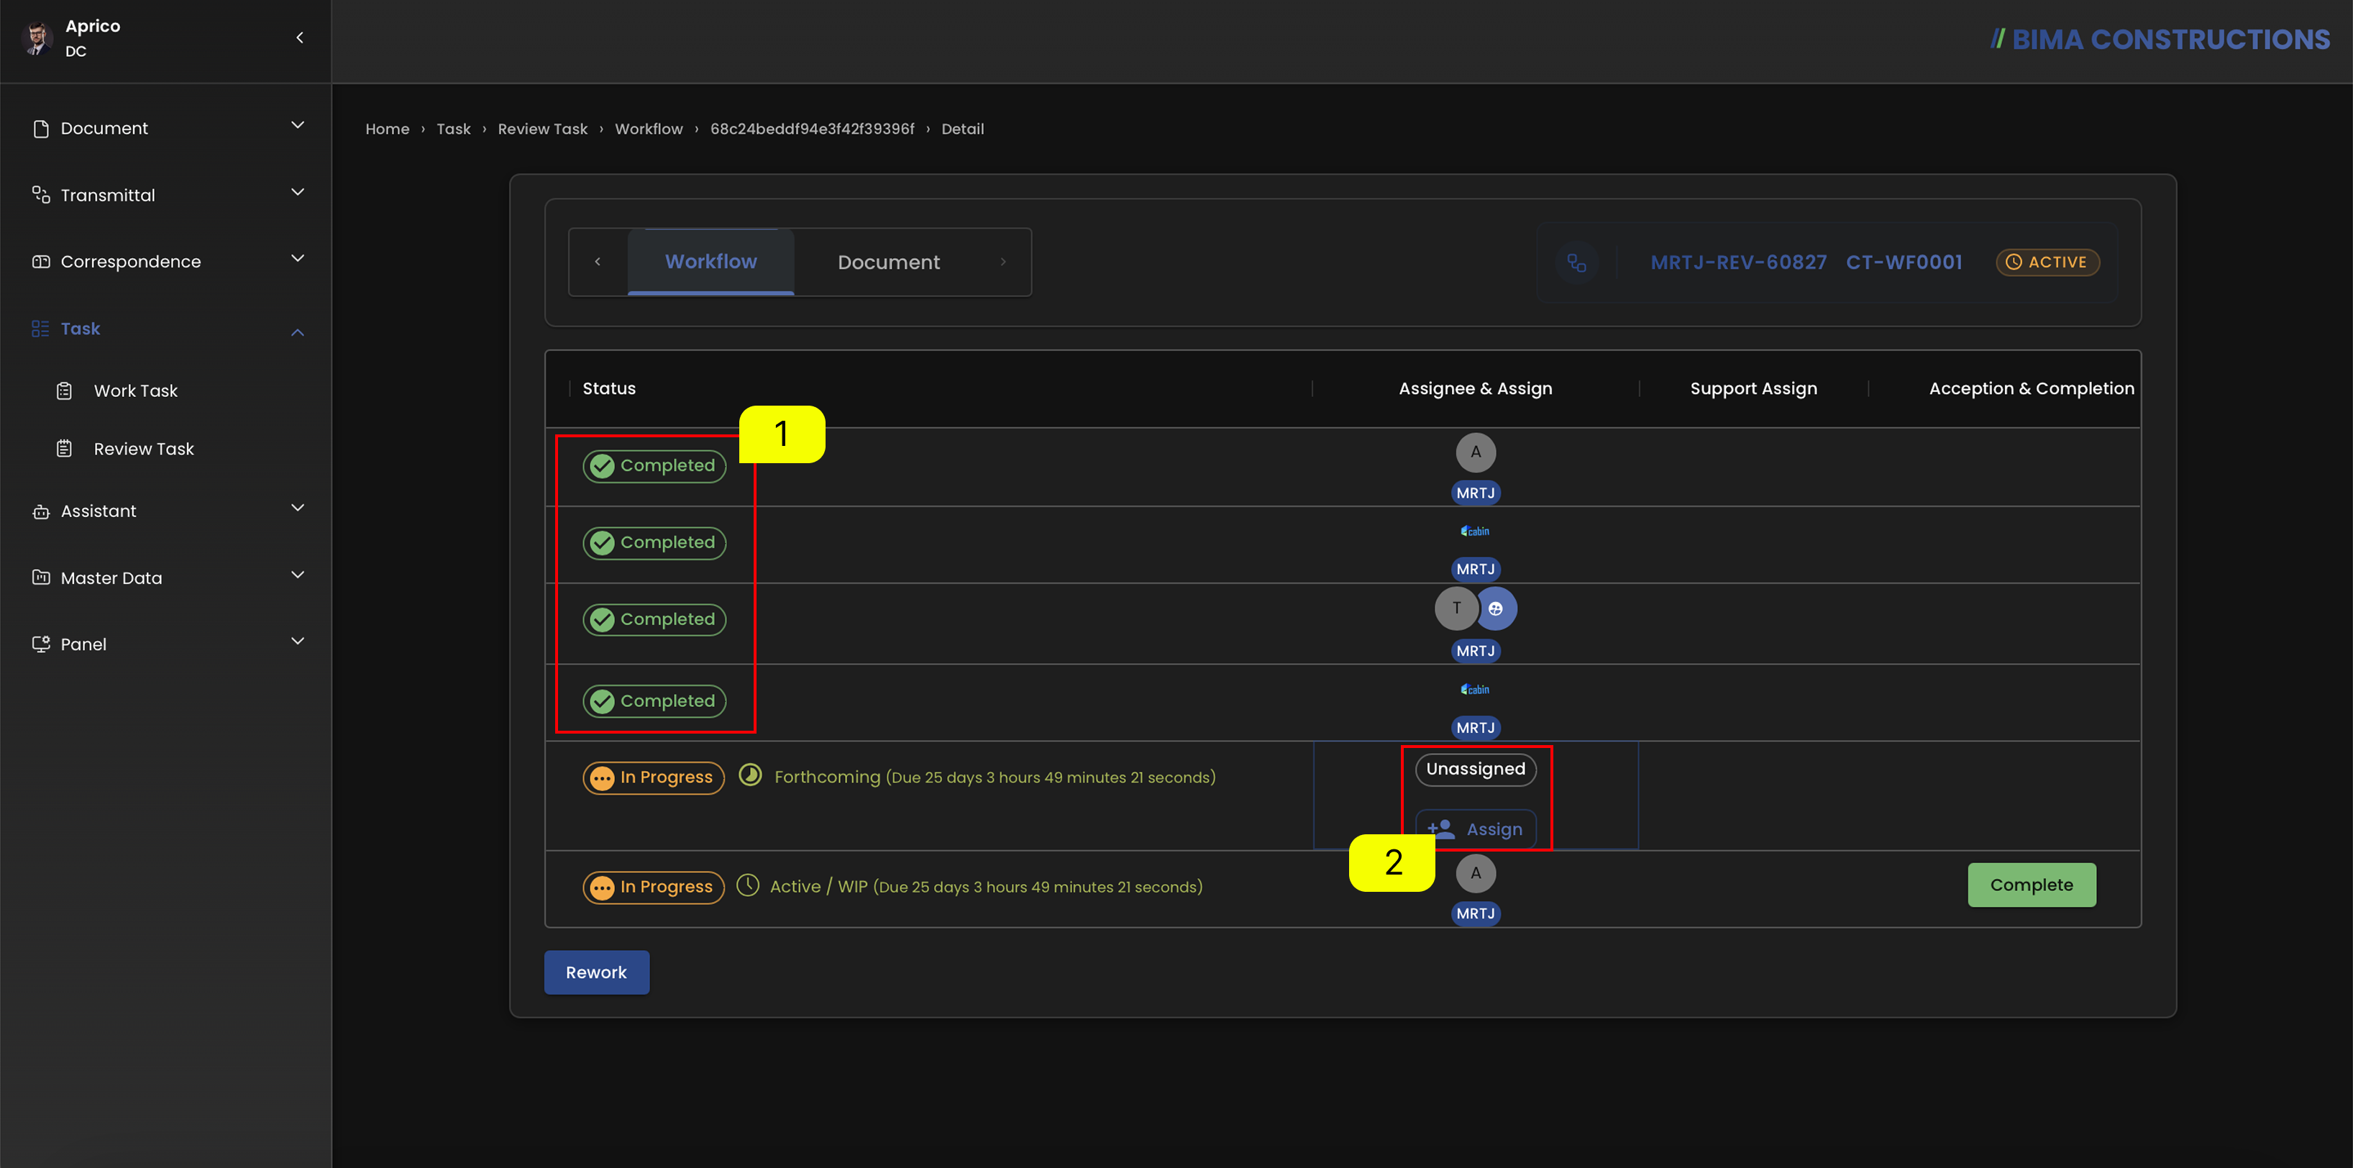Expand the Panel chevron
The image size is (2353, 1168).
pos(298,641)
